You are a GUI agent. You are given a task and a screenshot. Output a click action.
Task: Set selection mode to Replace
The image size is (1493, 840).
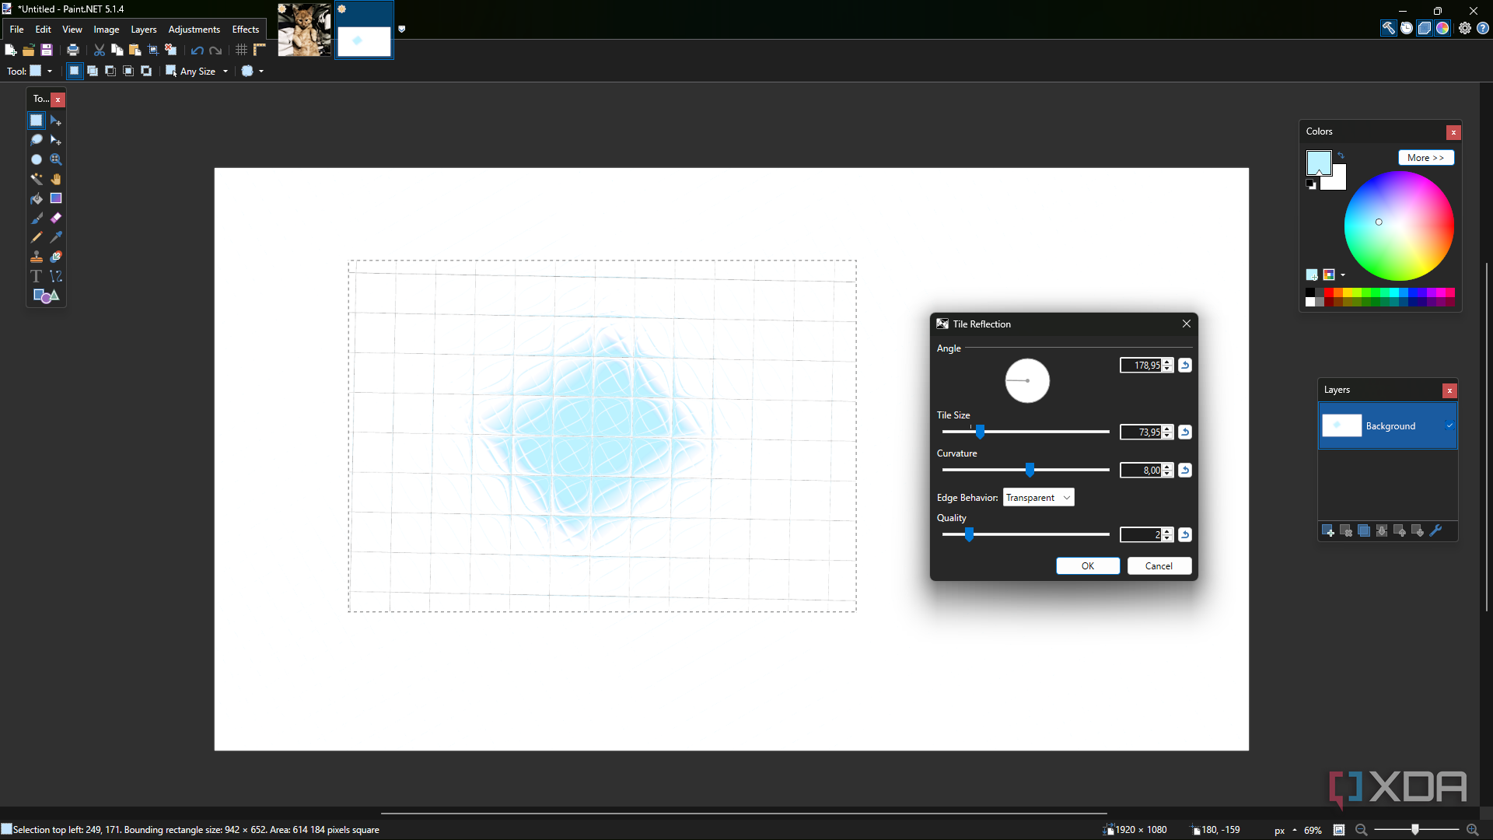pos(75,71)
